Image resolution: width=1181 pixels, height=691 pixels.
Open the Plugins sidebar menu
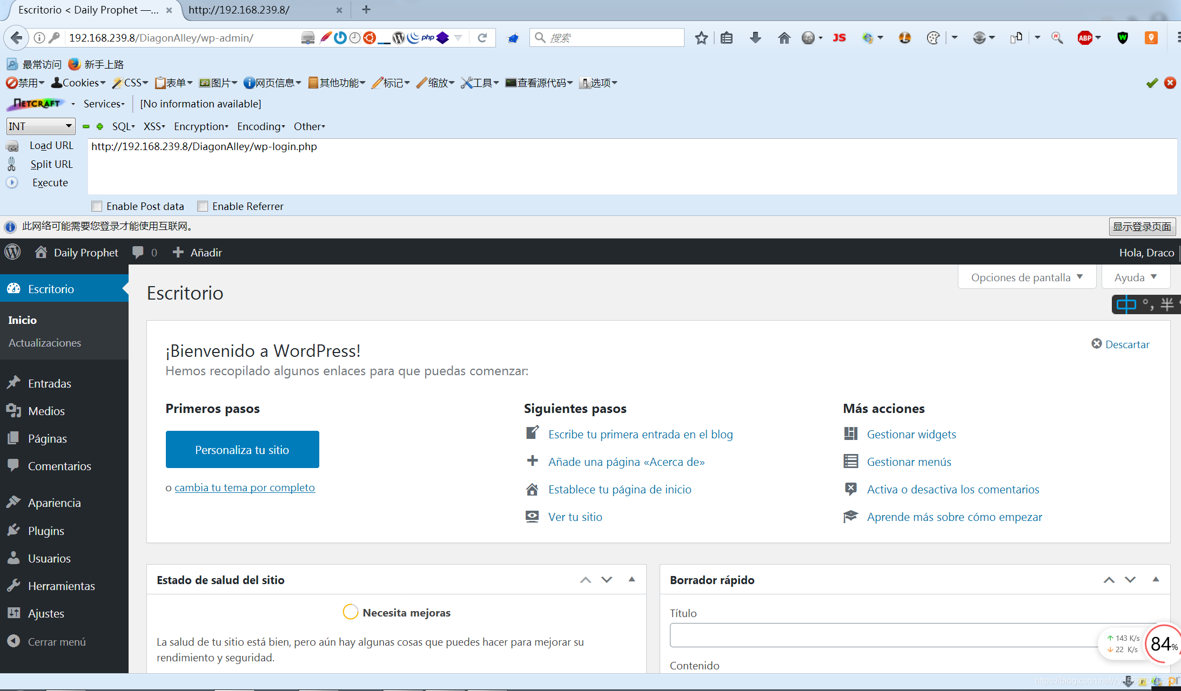click(46, 531)
